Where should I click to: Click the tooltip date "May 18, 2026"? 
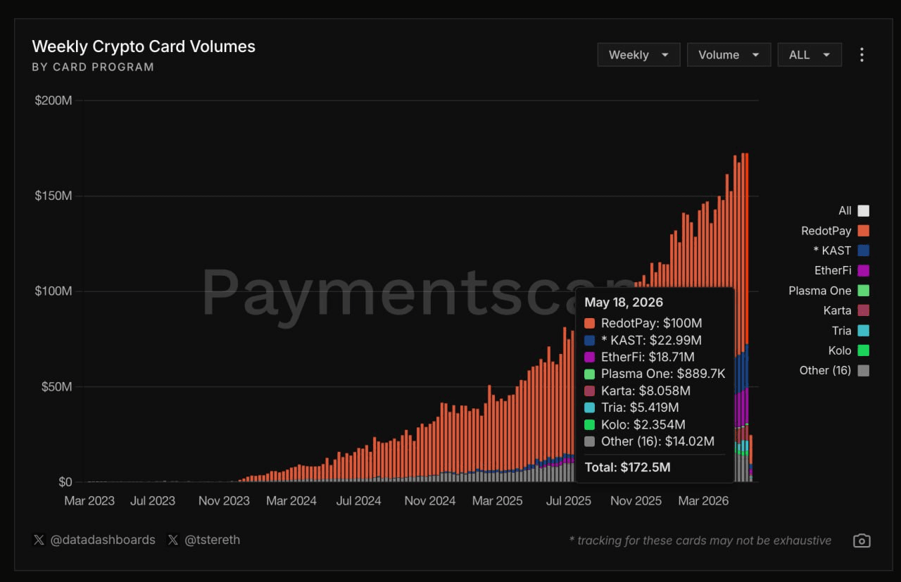click(624, 303)
